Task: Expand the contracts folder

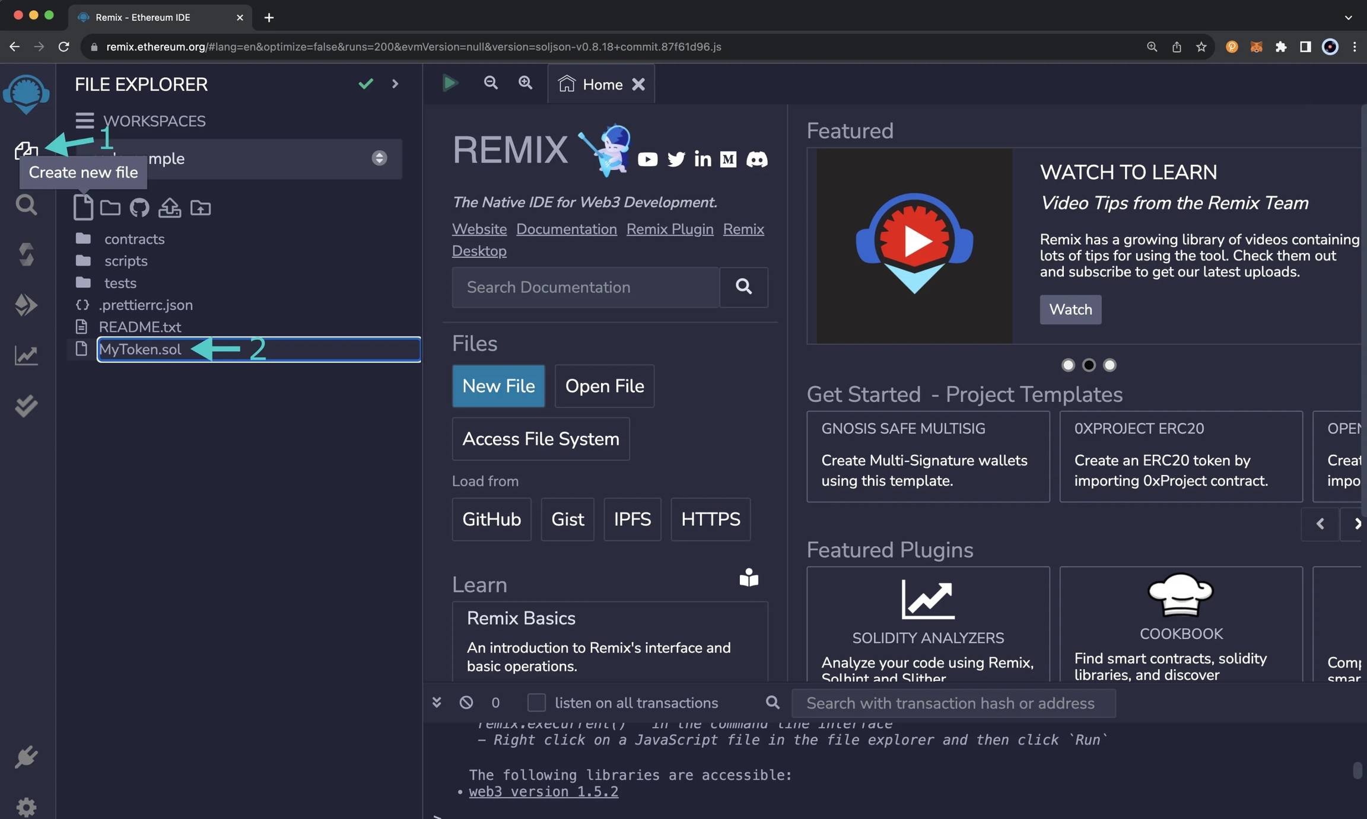Action: 134,239
